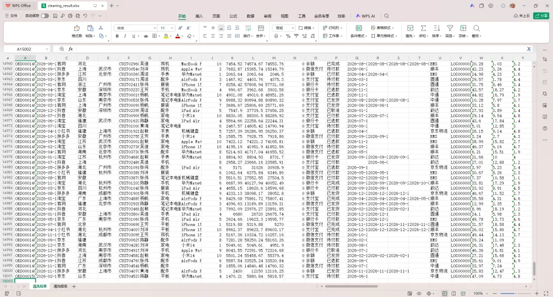Click the Copy icon in clipboard group
This screenshot has height=297, width=553.
(101, 36)
